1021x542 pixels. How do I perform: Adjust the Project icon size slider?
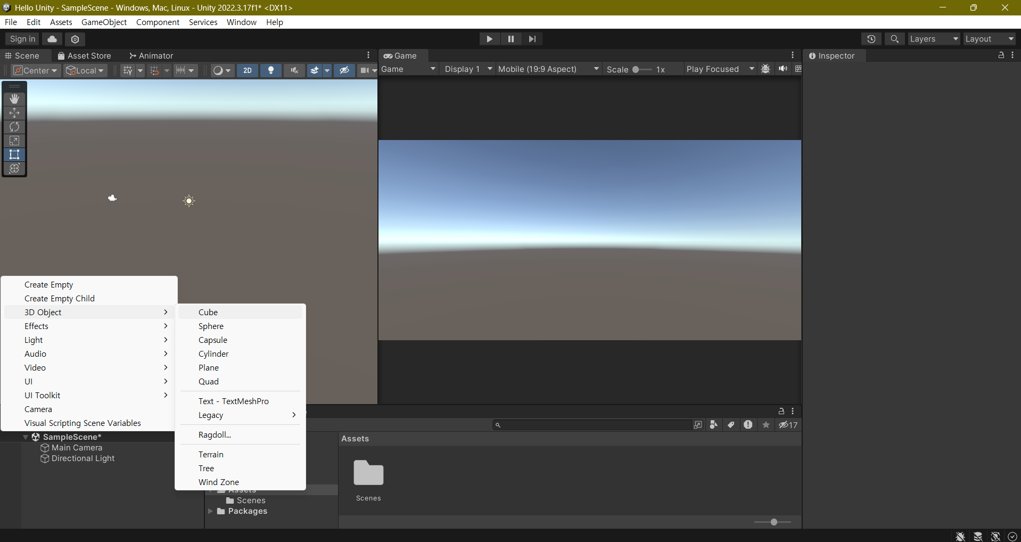point(773,522)
